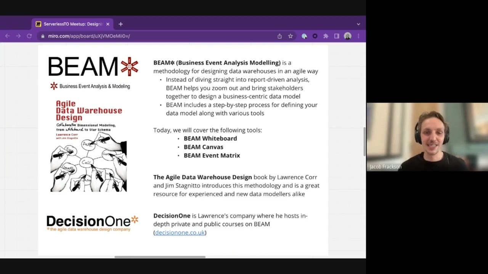The width and height of the screenshot is (488, 274).
Task: Click the first extension icon after the star
Action: [304, 36]
